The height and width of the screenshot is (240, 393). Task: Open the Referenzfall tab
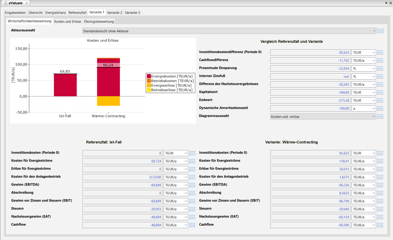pyautogui.click(x=77, y=13)
